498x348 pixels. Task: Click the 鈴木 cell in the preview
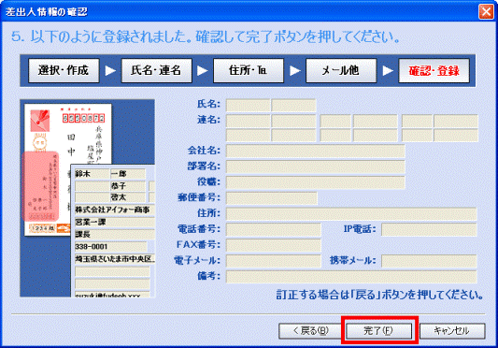tap(92, 174)
